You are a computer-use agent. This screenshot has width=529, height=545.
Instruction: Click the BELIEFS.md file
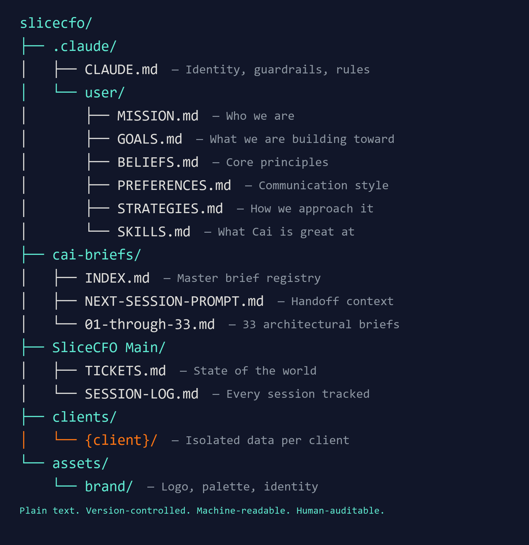click(158, 162)
